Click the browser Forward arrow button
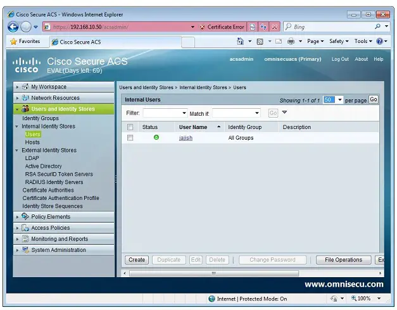 pos(25,27)
